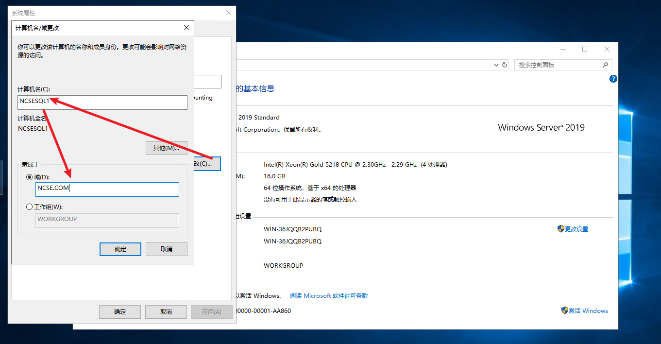Open the 阅读 Microsoft 软件许可条款 link

329,295
